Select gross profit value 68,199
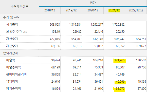Screen dimensions: 147x92 click(x=56, y=67)
